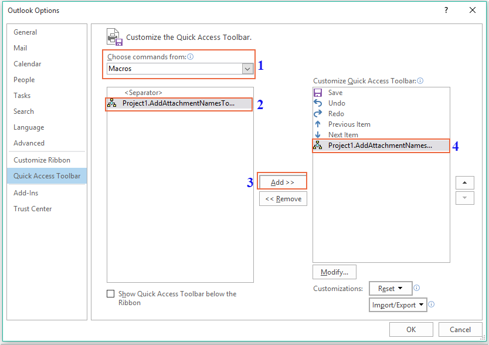This screenshot has width=489, height=345.
Task: Click the Add button to add the macro
Action: (x=283, y=181)
